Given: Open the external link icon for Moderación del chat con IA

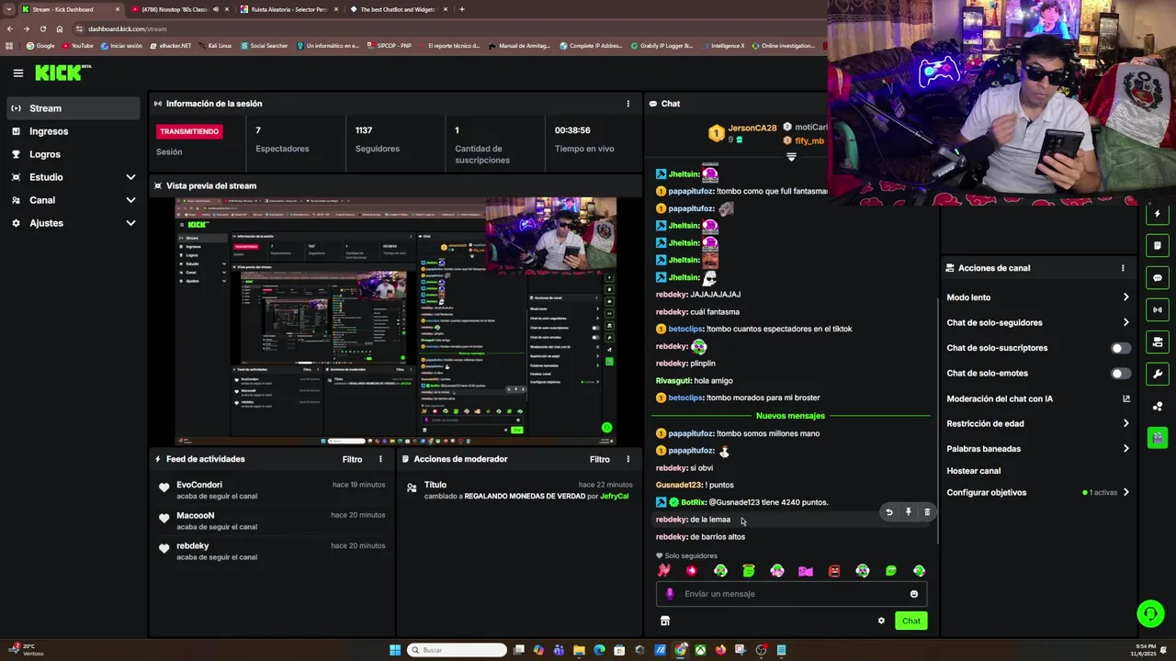Looking at the screenshot, I should [x=1126, y=398].
